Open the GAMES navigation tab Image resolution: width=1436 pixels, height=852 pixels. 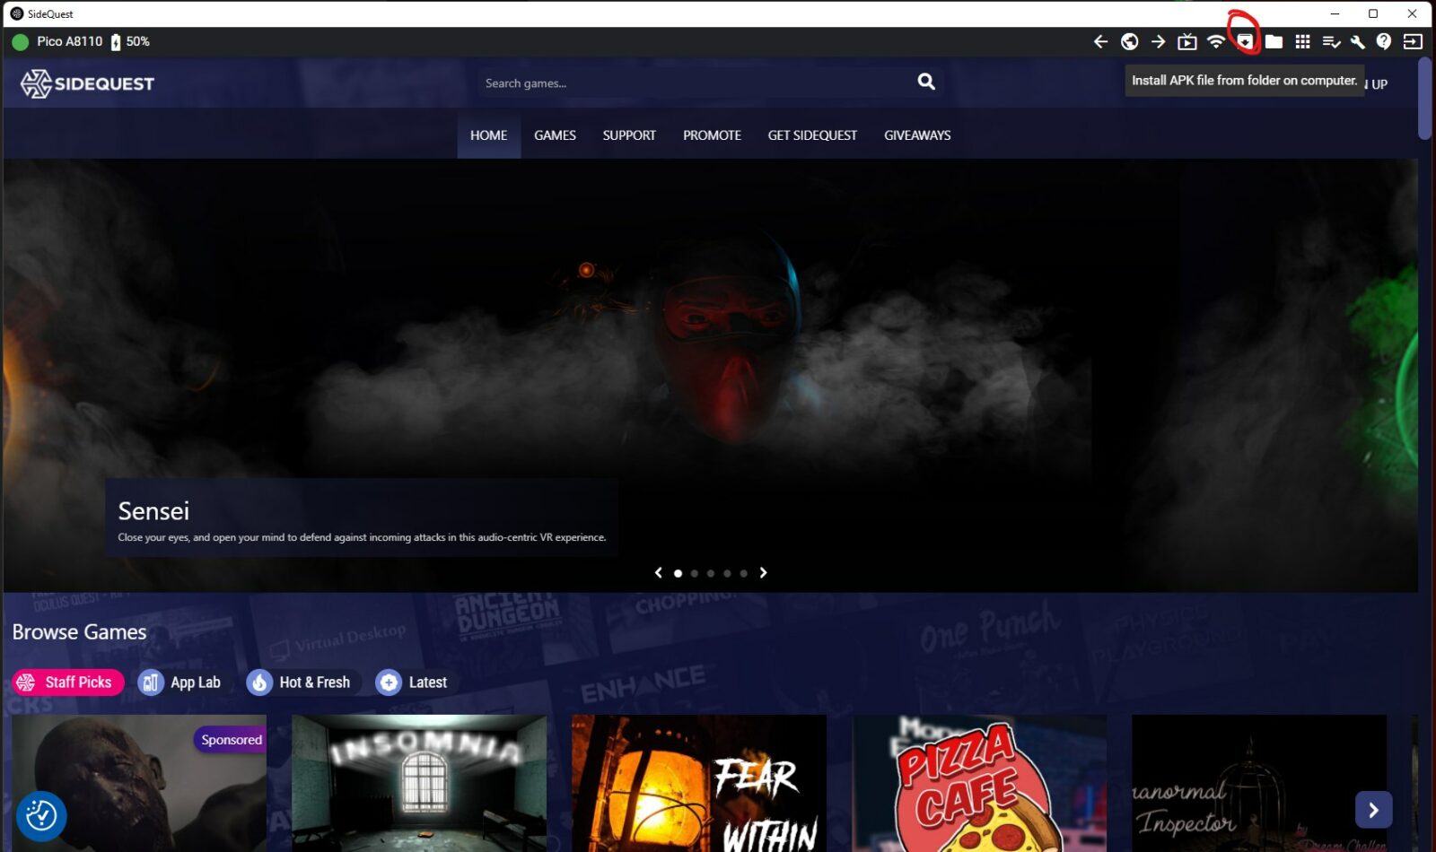[555, 135]
